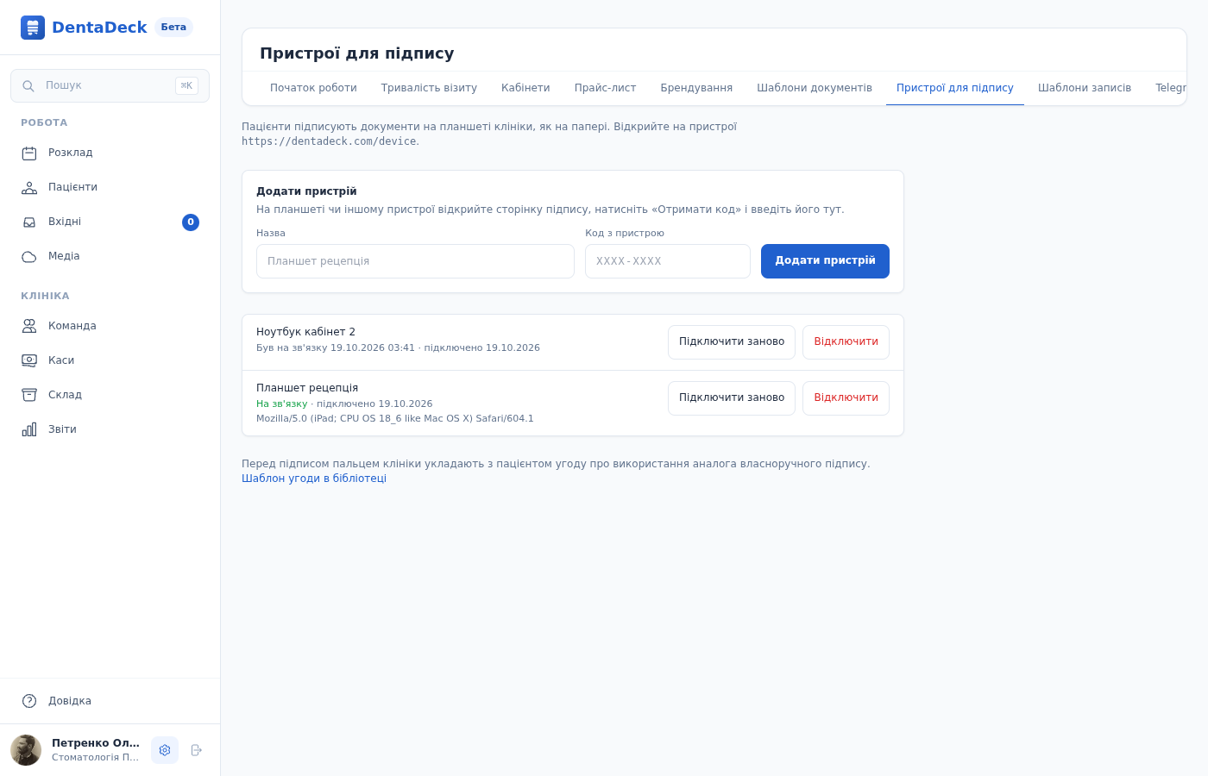The width and height of the screenshot is (1208, 776).
Task: Open Звіти via its bar chart icon
Action: (x=29, y=429)
